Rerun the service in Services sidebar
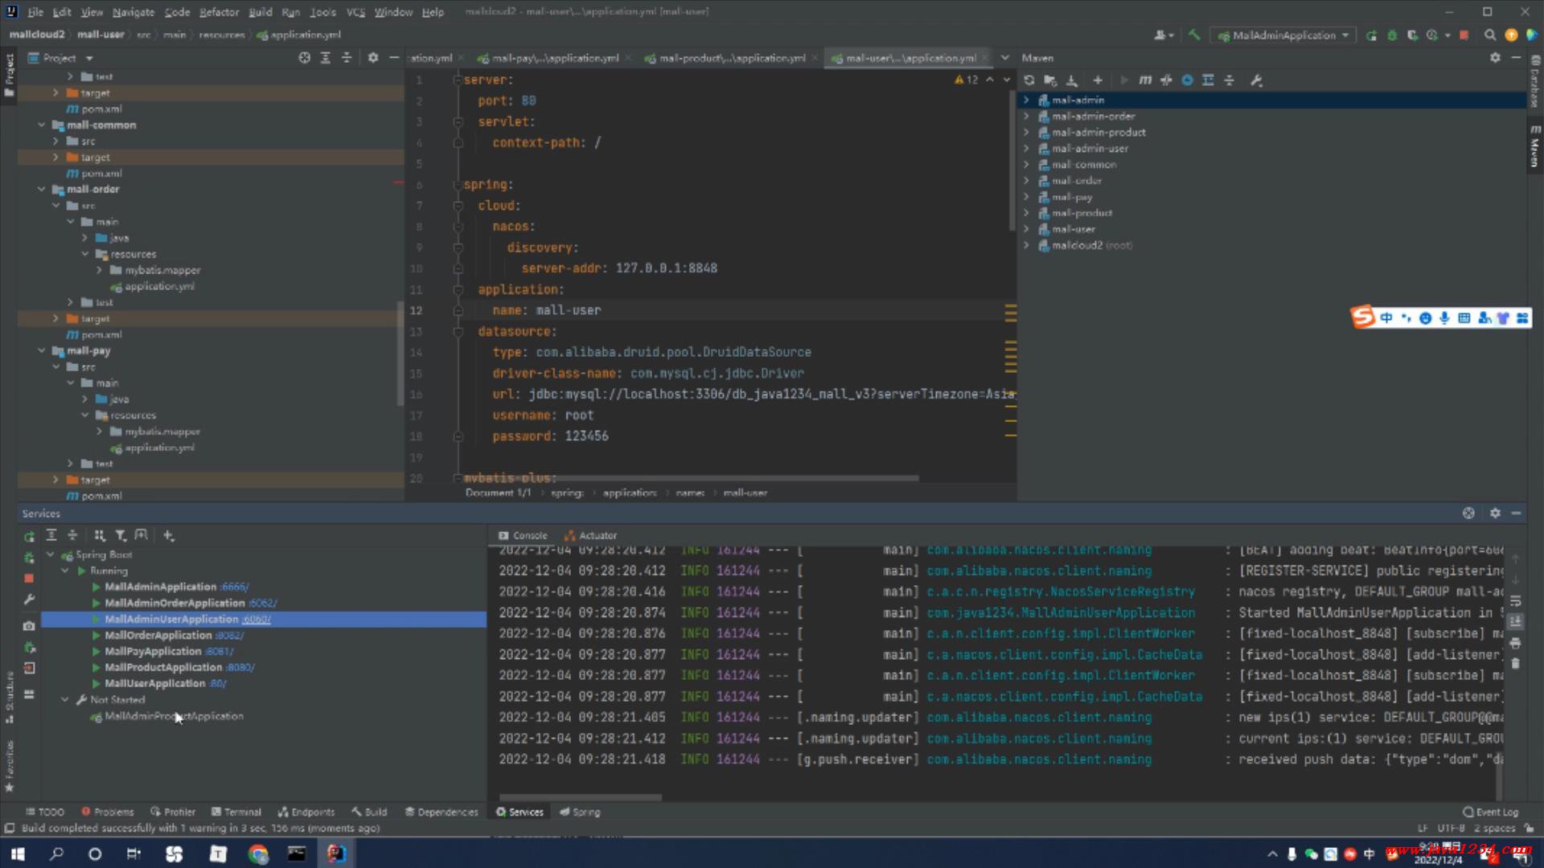Image resolution: width=1544 pixels, height=868 pixels. click(29, 536)
